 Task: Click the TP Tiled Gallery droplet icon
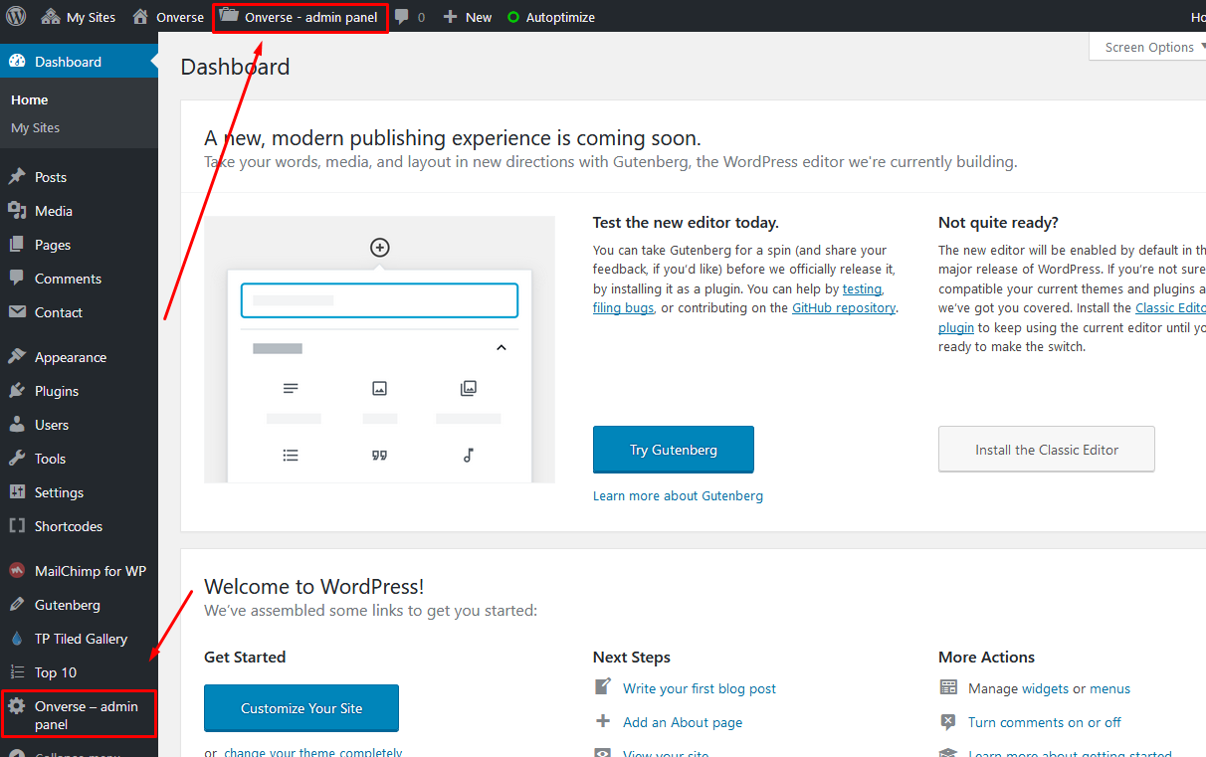pos(17,639)
